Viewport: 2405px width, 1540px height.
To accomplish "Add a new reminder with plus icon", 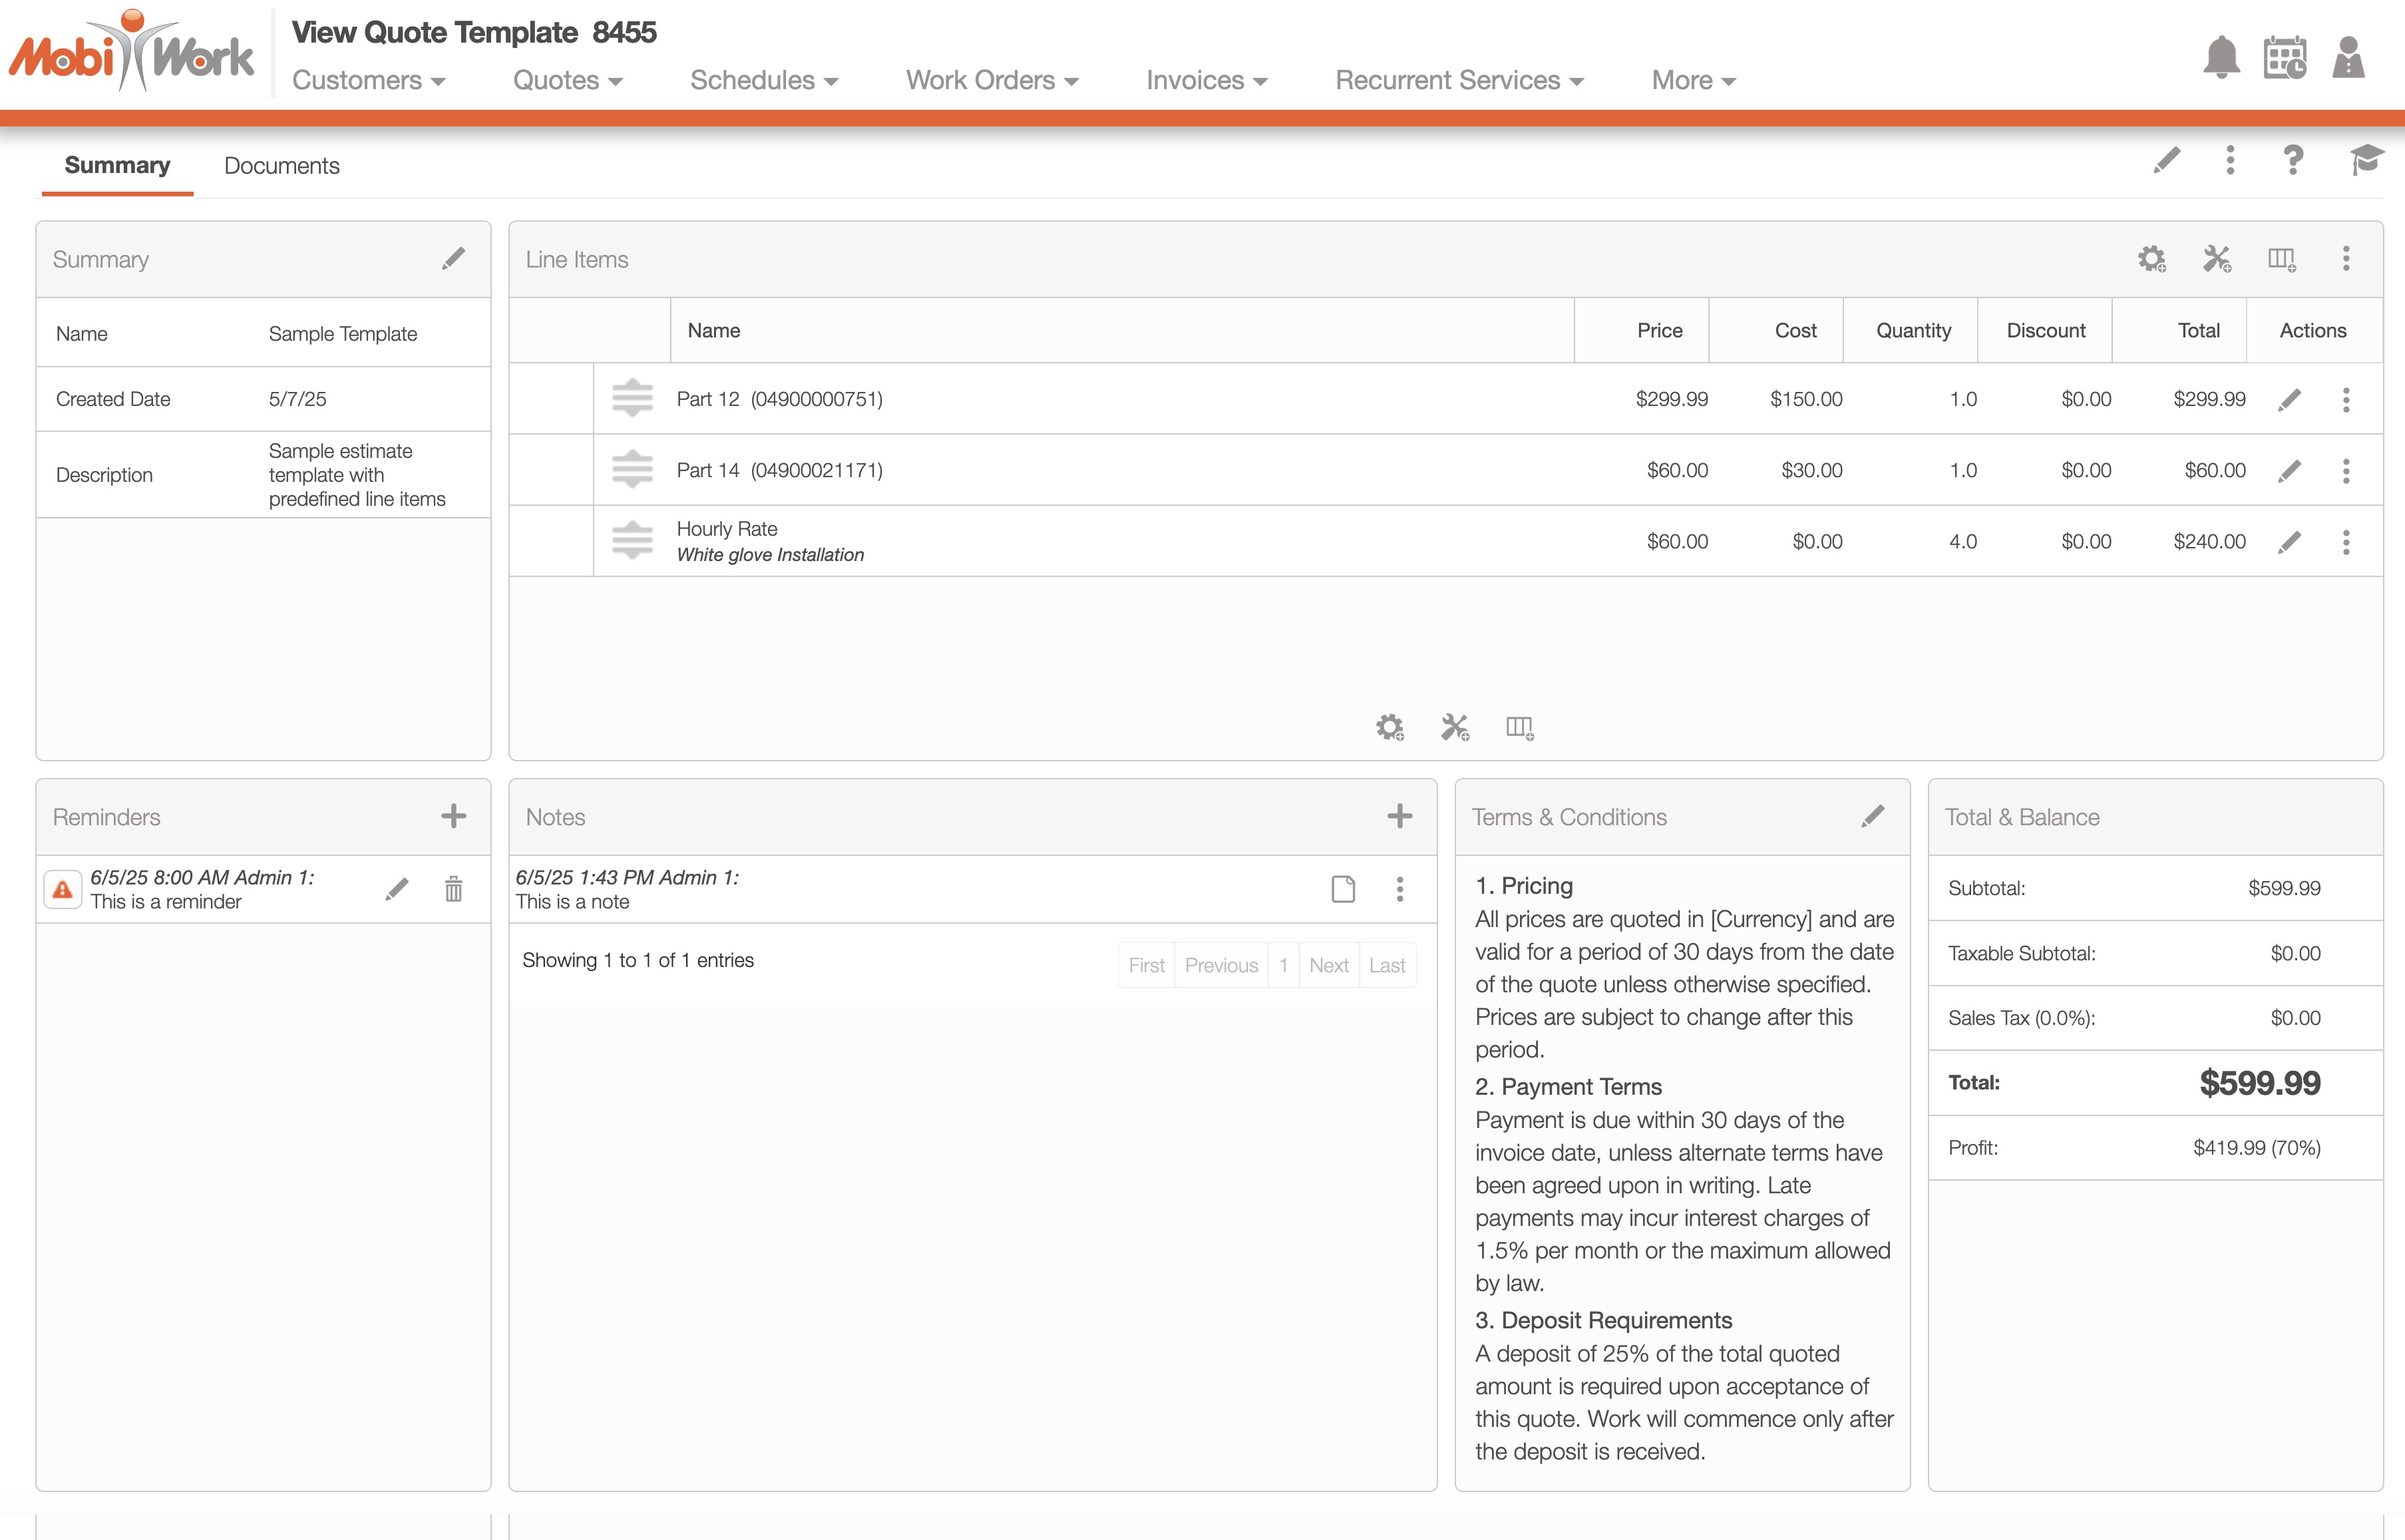I will point(453,816).
